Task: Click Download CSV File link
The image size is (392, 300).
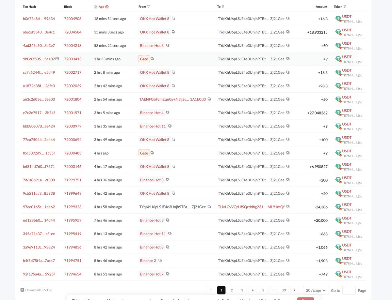Action: pyautogui.click(x=39, y=290)
